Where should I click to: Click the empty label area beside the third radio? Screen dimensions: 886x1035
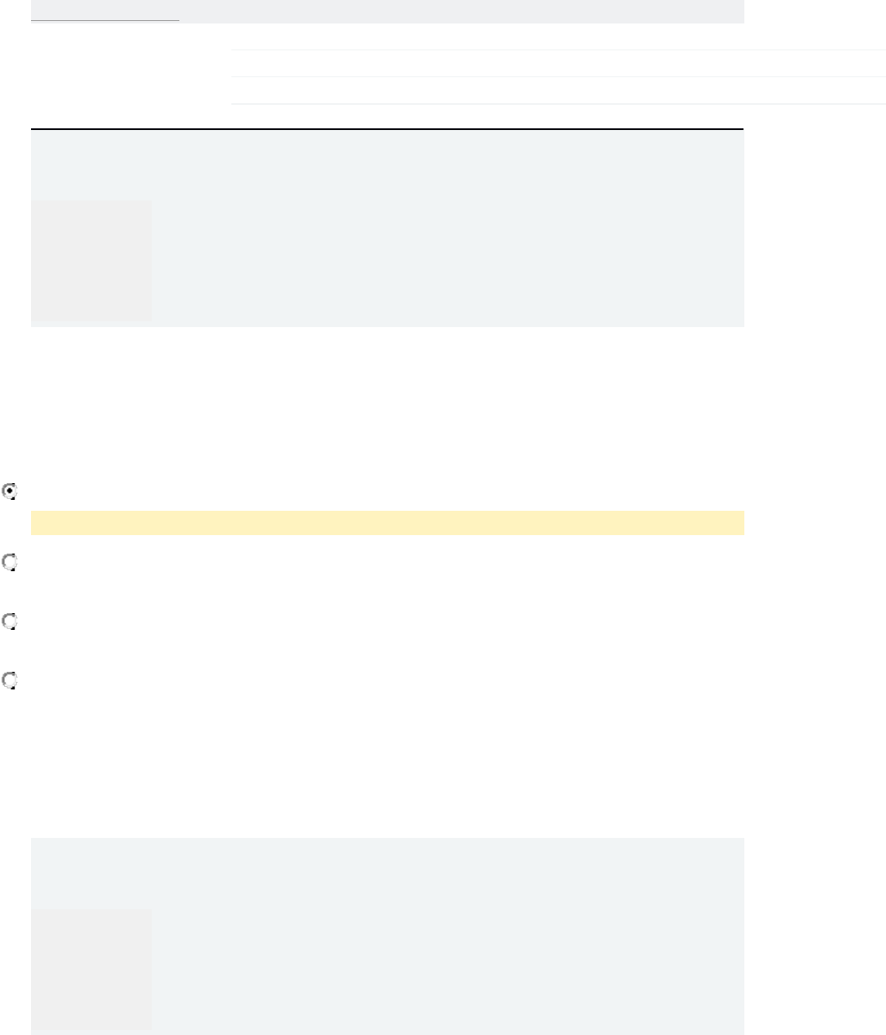pyautogui.click(x=251, y=622)
